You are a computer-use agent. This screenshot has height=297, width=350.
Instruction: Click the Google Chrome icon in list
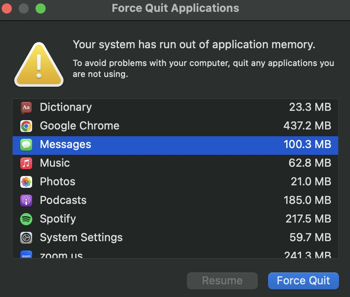coord(26,126)
